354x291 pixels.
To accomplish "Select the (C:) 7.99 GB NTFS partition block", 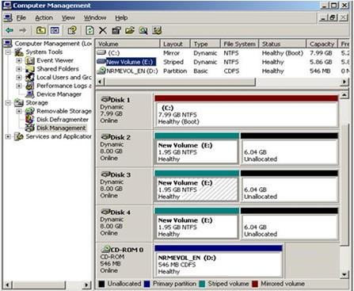I will [246, 115].
